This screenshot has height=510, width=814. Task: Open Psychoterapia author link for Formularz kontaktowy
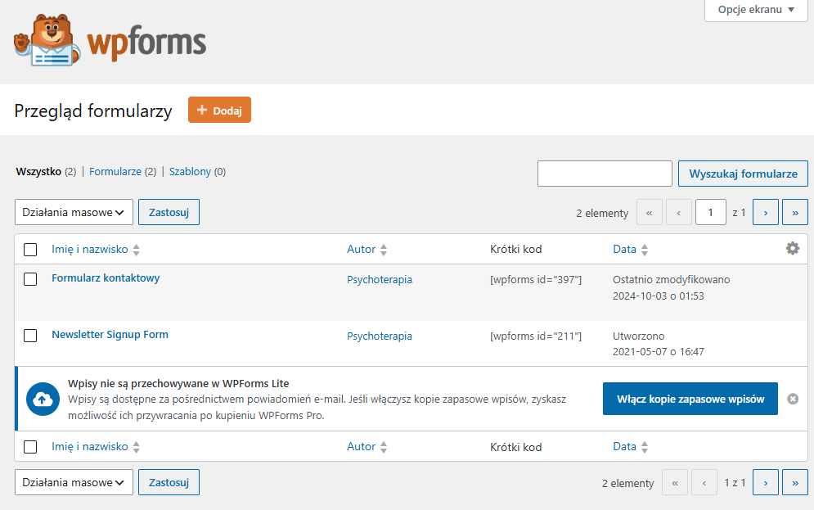click(380, 279)
